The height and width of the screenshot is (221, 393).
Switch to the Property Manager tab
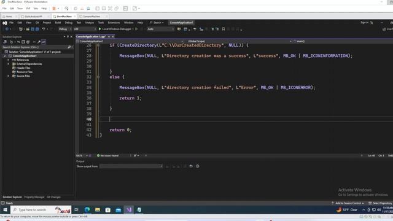[34, 197]
